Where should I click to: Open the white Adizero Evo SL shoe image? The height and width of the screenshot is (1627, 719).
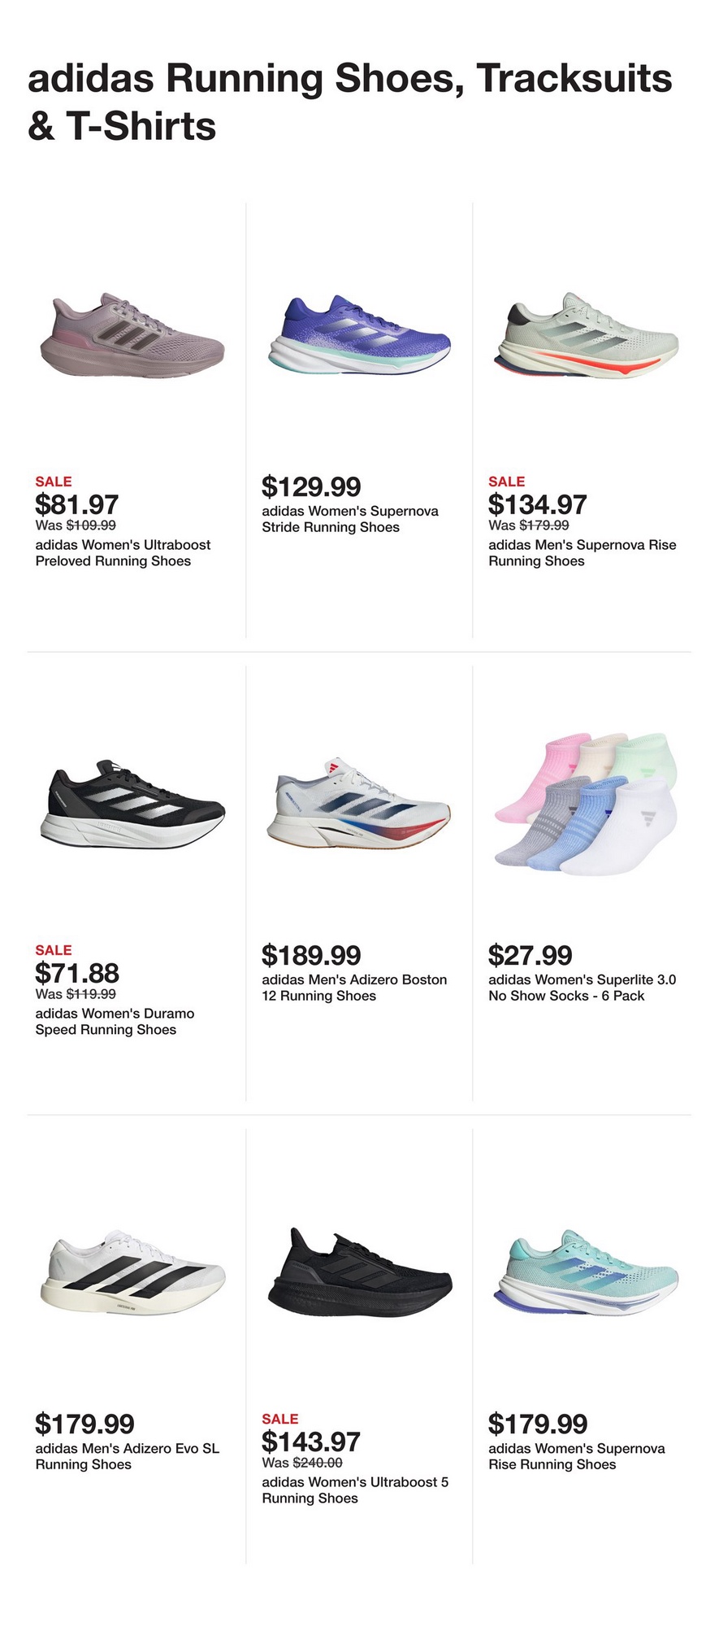[132, 1272]
